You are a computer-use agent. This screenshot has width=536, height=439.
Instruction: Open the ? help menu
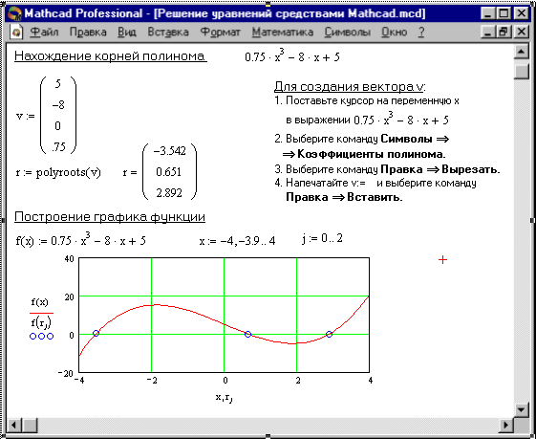(x=421, y=33)
